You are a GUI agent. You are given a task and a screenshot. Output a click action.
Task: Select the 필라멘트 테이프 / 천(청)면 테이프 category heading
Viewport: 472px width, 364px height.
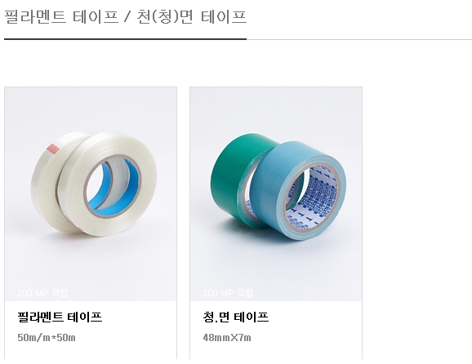click(x=126, y=16)
